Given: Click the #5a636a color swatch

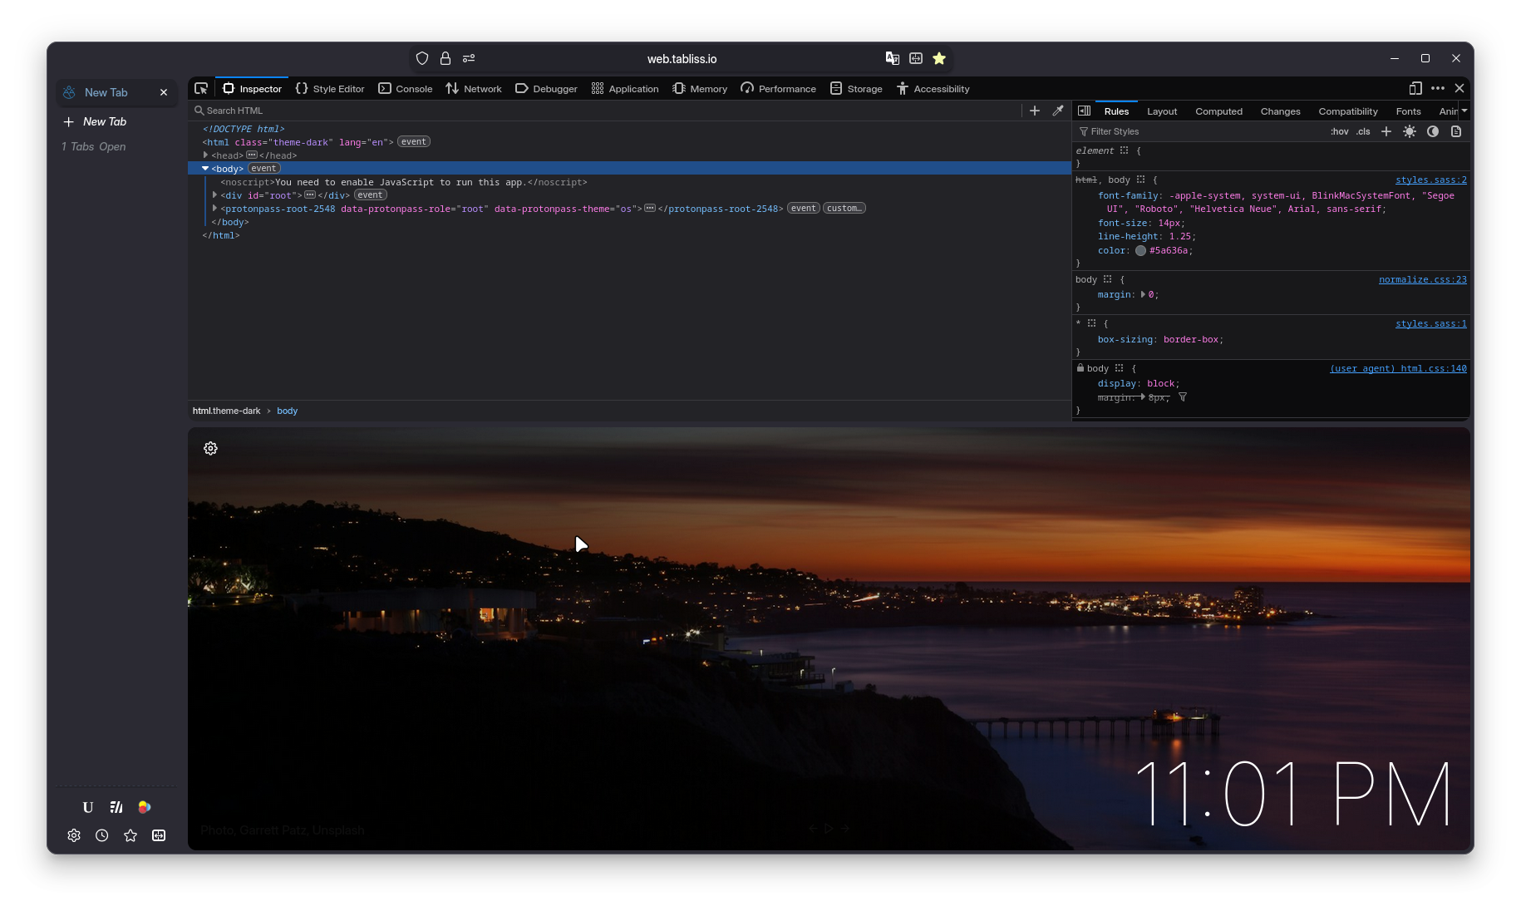Looking at the screenshot, I should pos(1141,251).
